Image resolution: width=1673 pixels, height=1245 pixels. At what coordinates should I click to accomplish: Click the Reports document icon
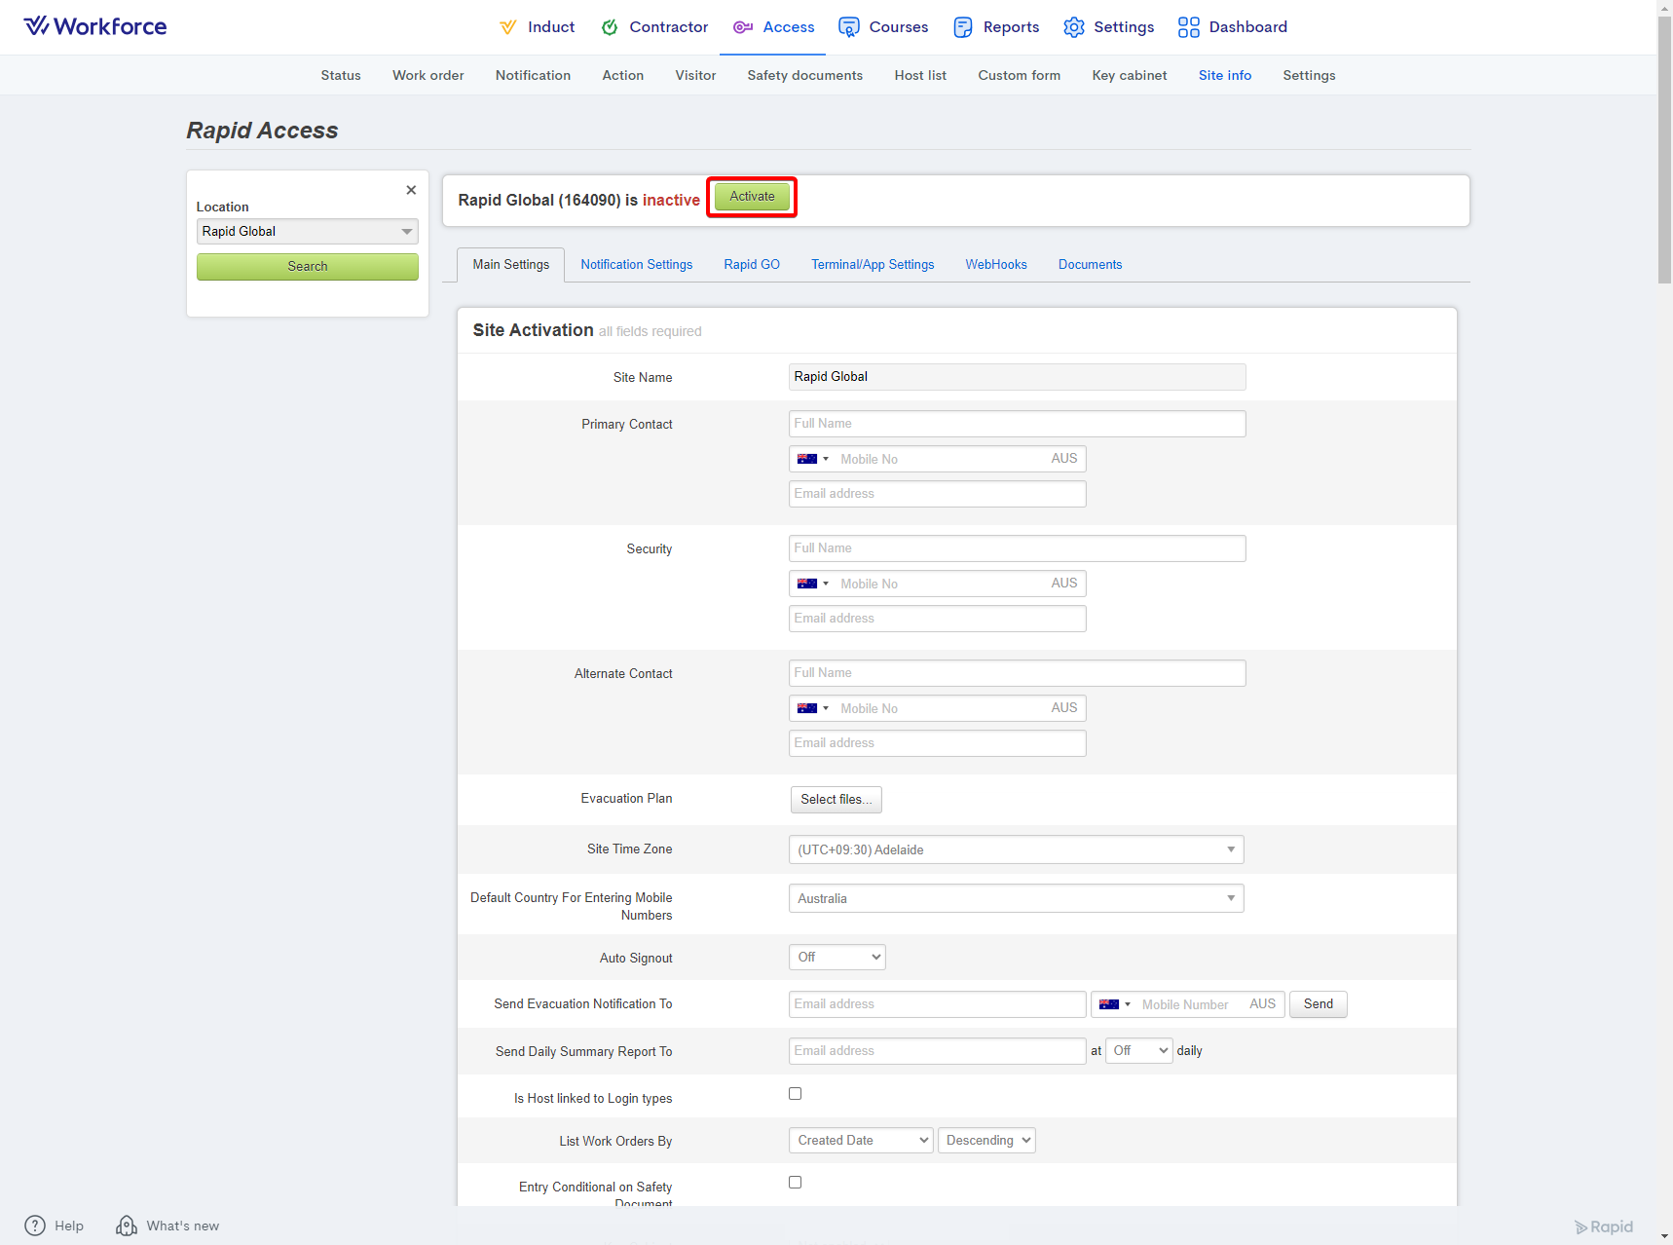click(x=963, y=27)
